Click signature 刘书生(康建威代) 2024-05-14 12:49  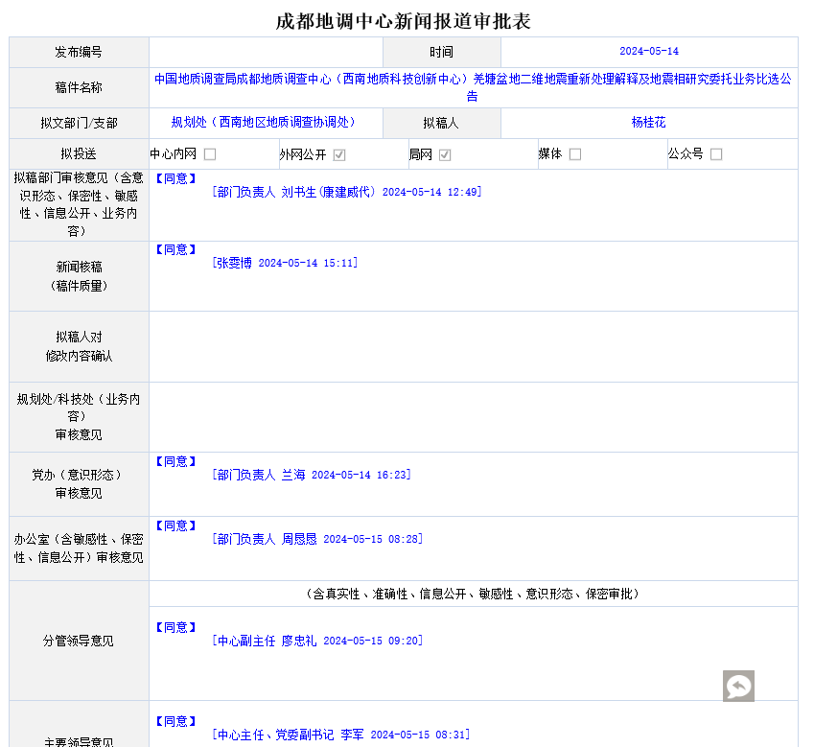pos(347,192)
